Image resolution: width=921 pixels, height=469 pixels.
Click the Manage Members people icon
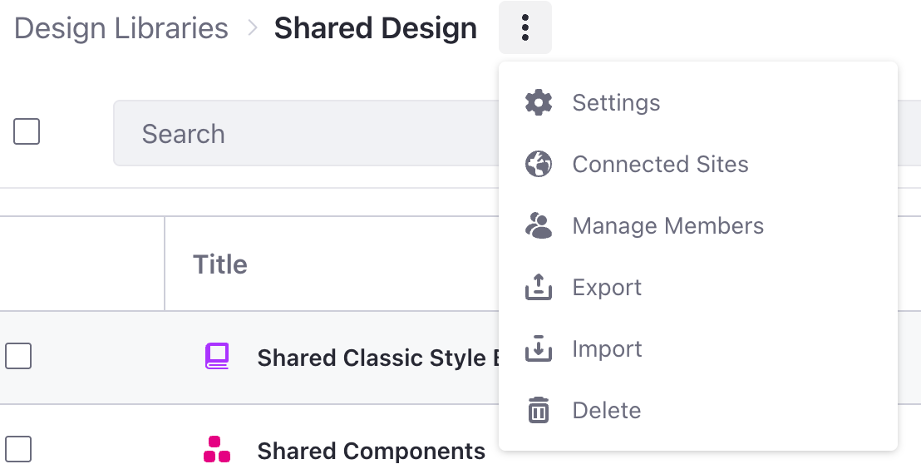pos(538,225)
